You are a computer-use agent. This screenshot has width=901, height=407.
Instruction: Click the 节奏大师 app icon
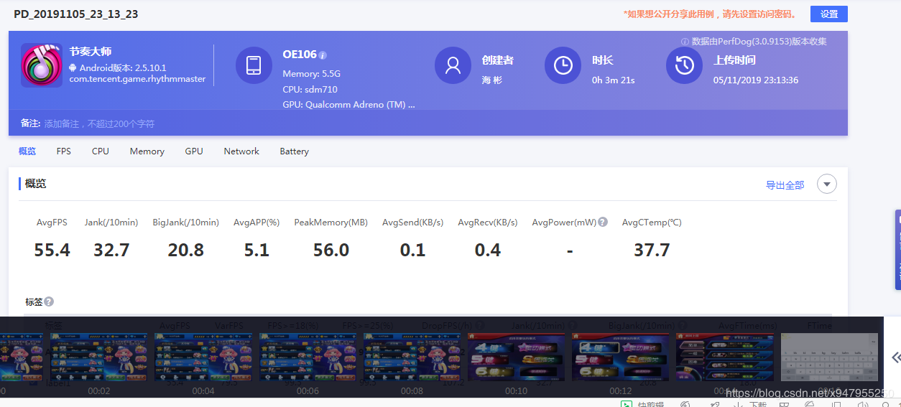tap(42, 65)
